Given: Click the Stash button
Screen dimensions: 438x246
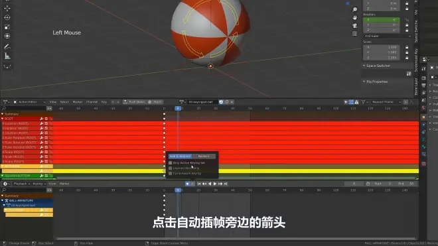Looking at the screenshot, I should (155, 102).
